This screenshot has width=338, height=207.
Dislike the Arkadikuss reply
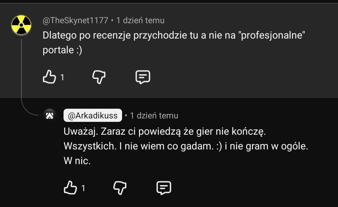click(x=120, y=188)
